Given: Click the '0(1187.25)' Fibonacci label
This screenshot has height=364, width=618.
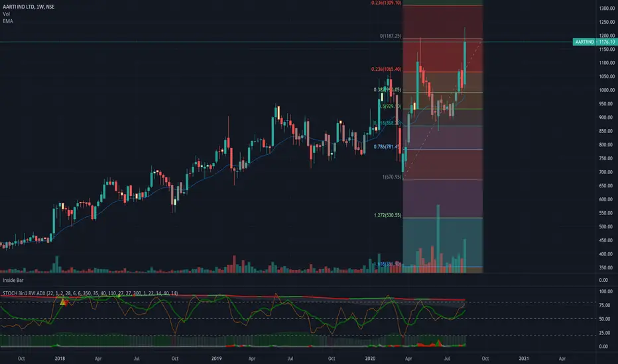Looking at the screenshot, I should (x=391, y=36).
